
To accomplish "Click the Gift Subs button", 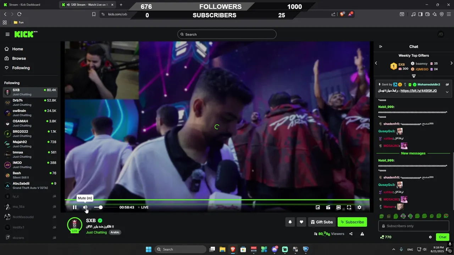I will 322,222.
